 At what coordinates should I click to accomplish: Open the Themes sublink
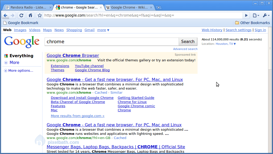(58, 70)
